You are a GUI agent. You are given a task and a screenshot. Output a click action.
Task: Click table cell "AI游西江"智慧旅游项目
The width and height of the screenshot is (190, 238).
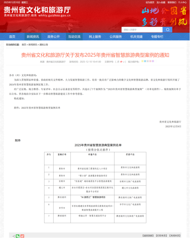click(92, 197)
